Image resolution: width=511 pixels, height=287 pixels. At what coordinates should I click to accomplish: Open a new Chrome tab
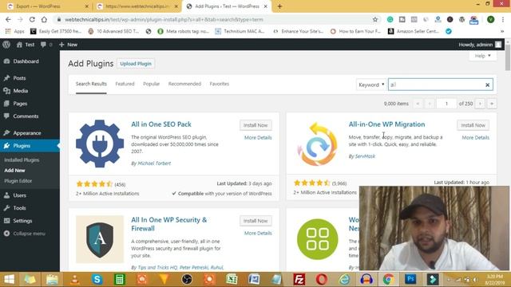(x=279, y=6)
